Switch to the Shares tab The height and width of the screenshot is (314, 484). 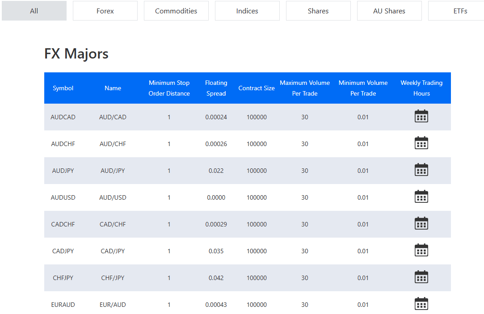tap(318, 10)
